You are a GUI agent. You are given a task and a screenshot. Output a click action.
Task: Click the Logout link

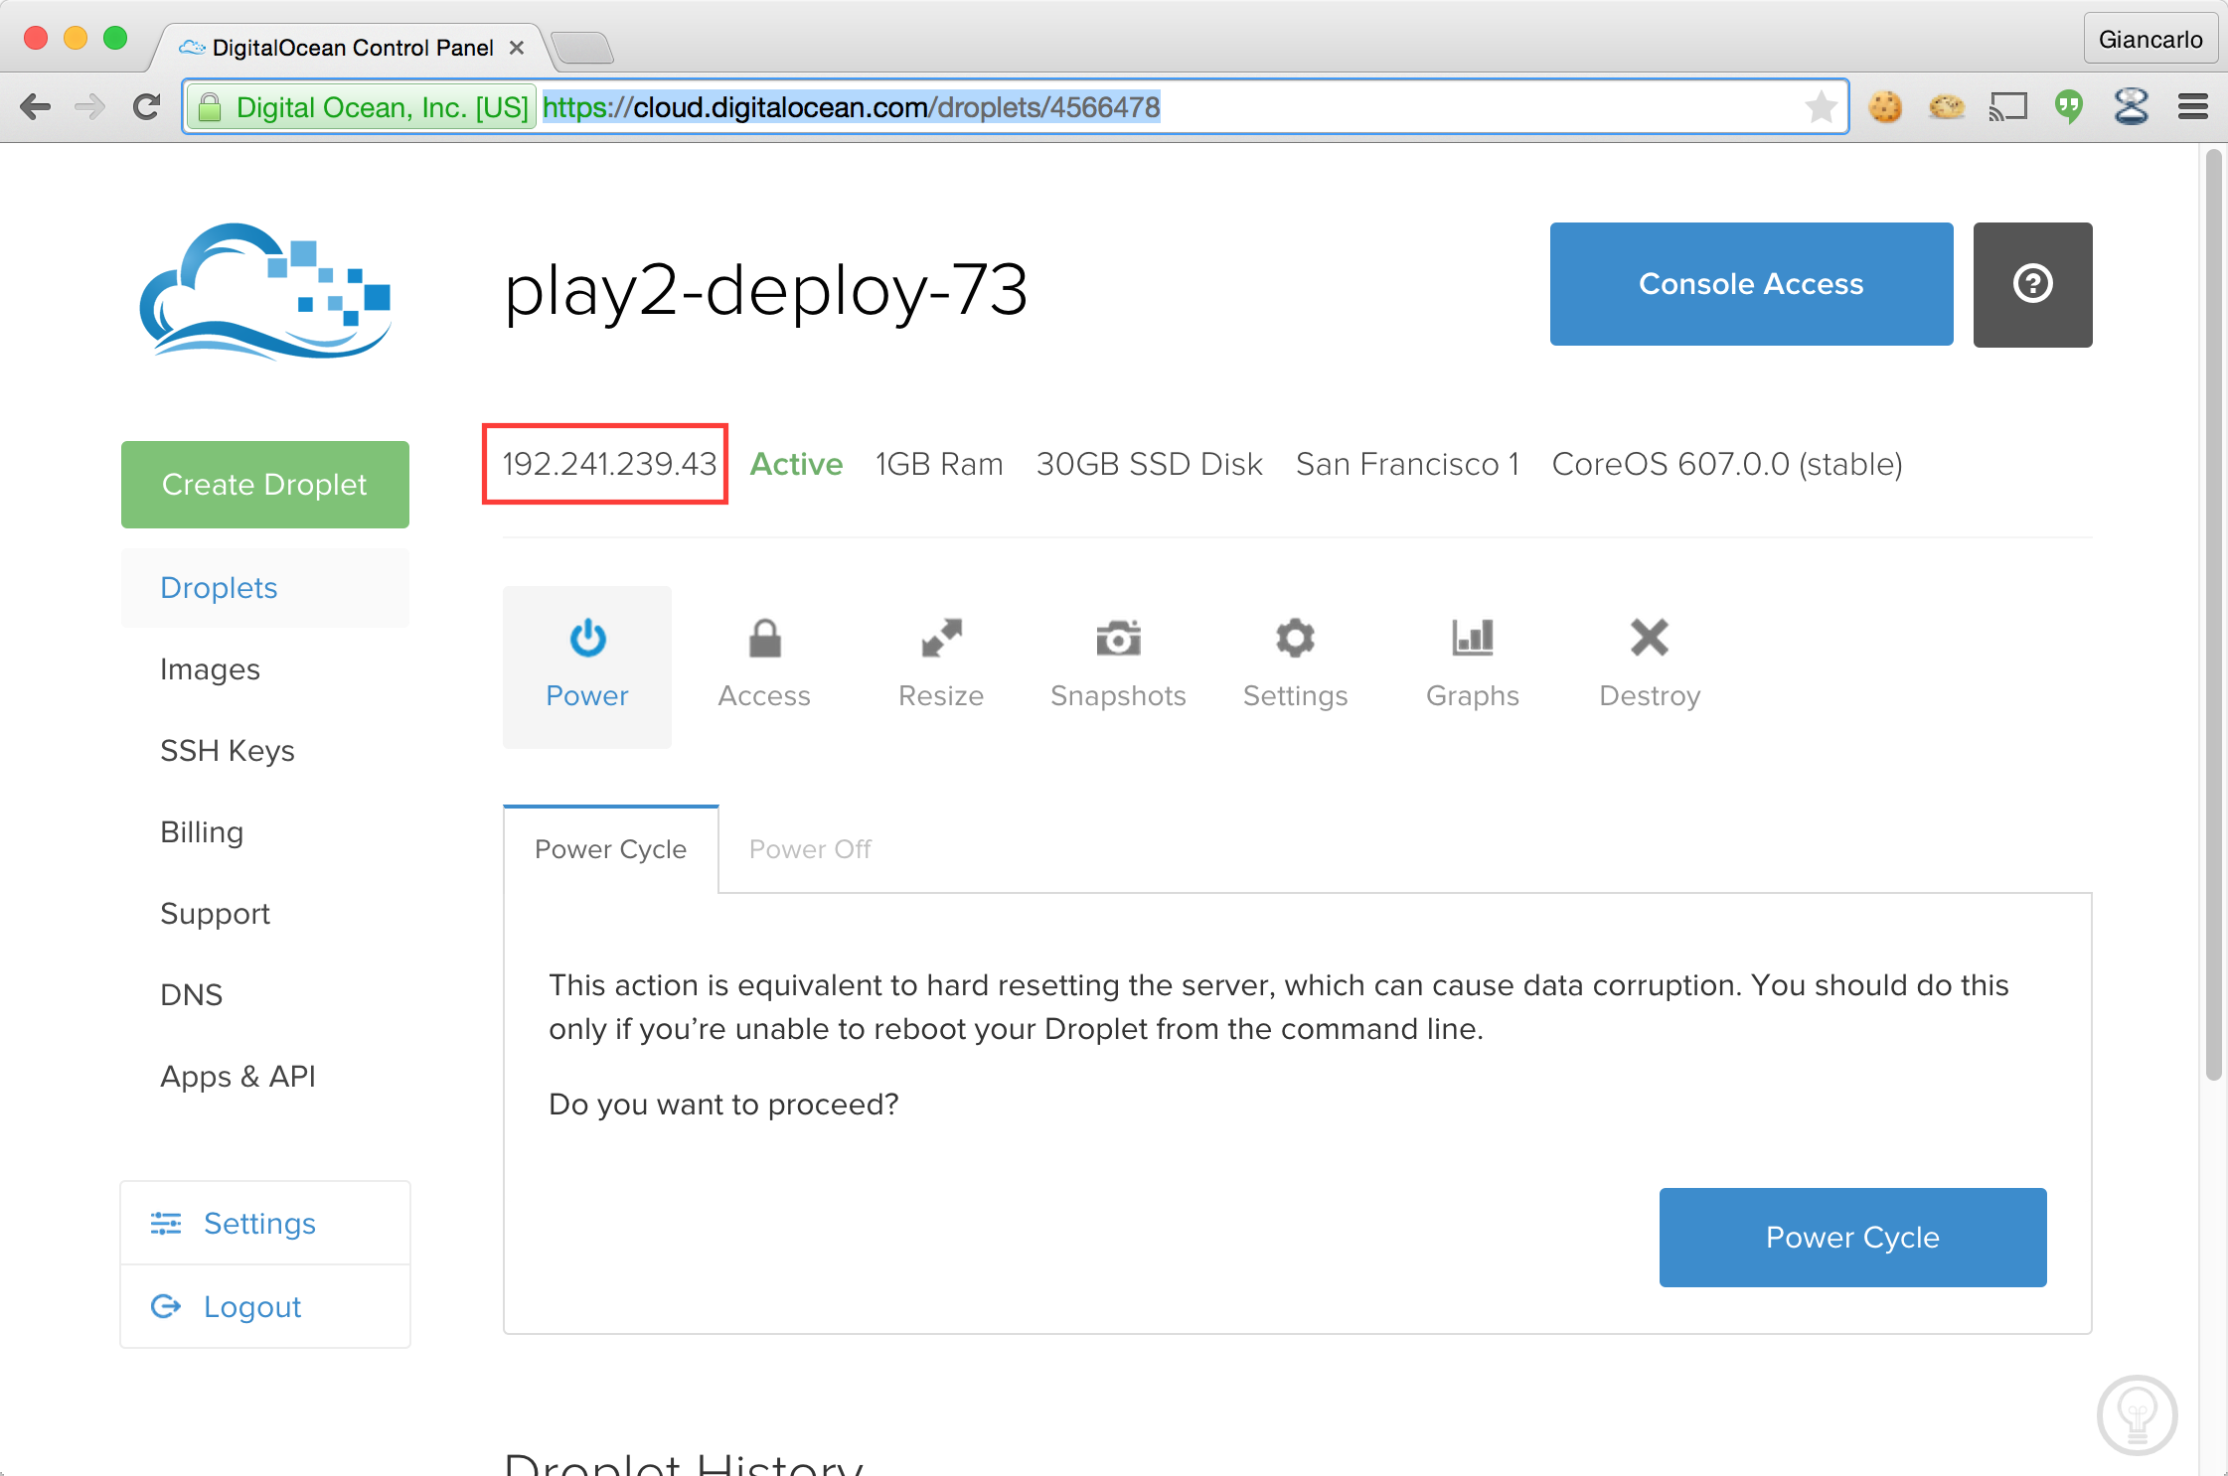[265, 1307]
